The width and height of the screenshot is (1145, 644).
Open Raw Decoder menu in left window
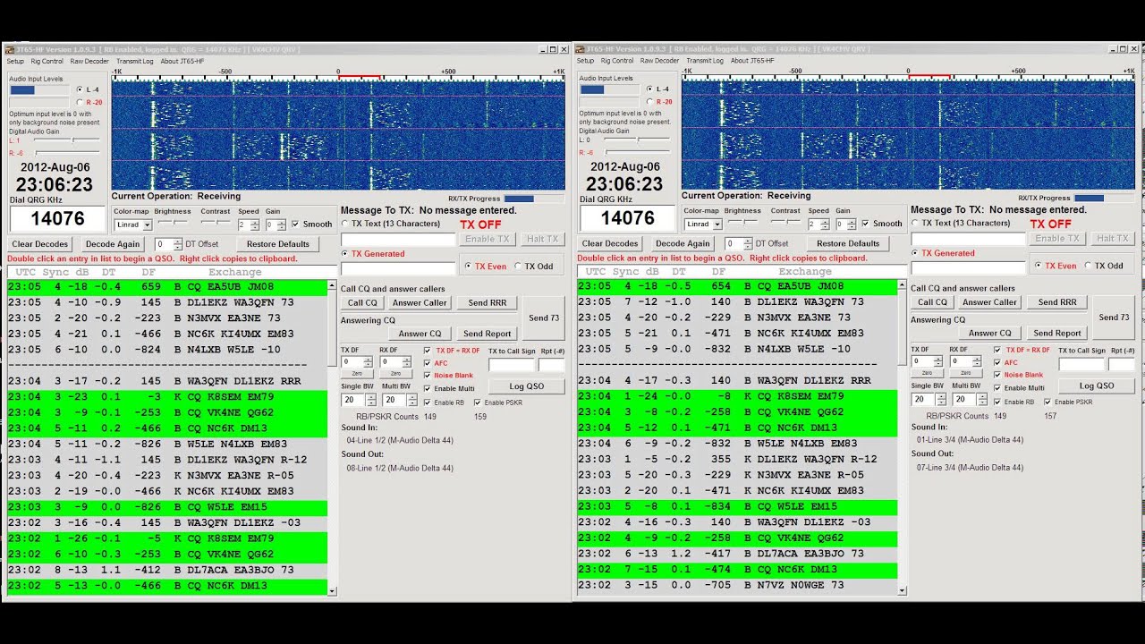89,61
